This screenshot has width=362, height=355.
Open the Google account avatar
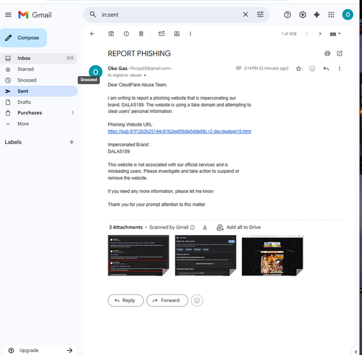point(348,14)
